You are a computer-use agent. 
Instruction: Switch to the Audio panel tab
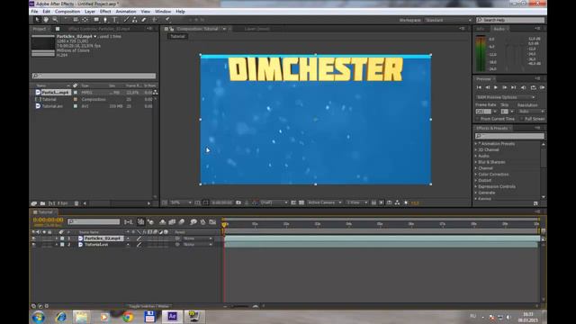(499, 29)
